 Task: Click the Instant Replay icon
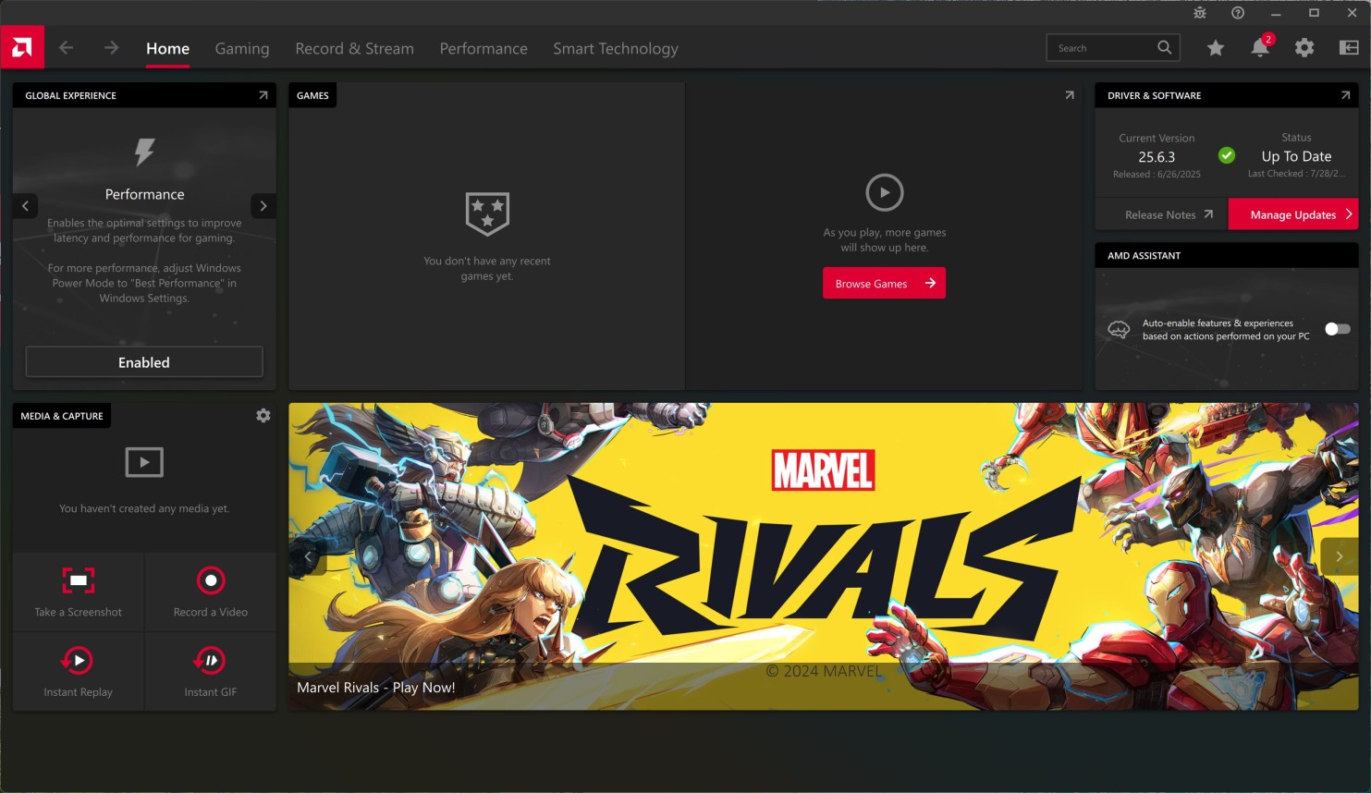(x=79, y=661)
